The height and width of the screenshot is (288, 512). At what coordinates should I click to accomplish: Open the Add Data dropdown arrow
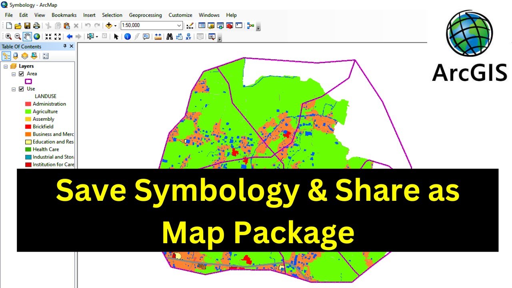[x=115, y=26]
